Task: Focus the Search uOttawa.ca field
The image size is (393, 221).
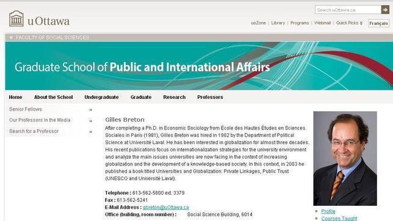Action: click(x=348, y=10)
